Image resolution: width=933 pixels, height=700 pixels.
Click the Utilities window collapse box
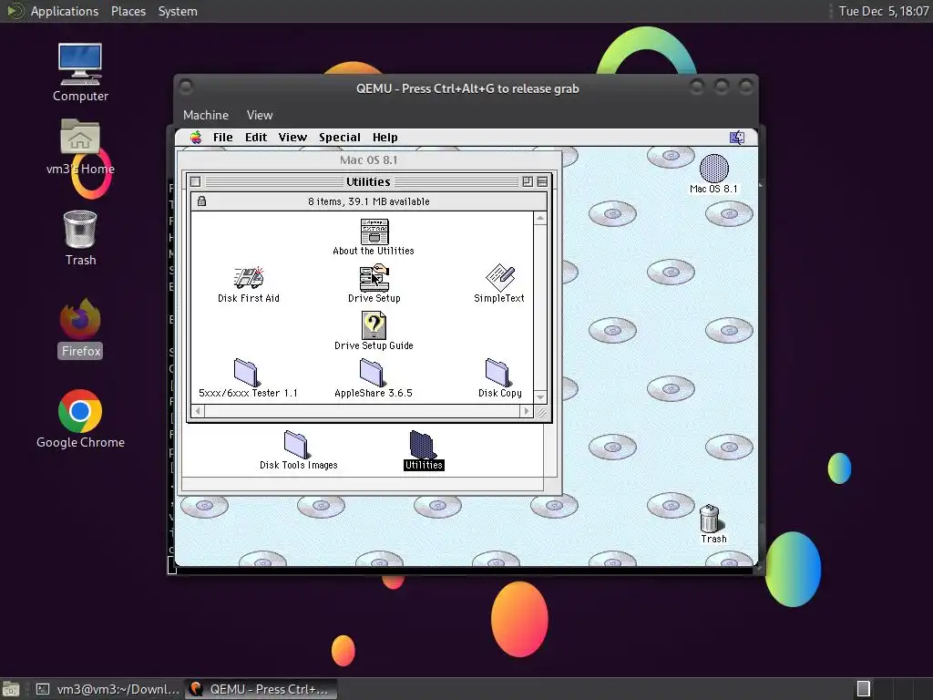pyautogui.click(x=542, y=181)
